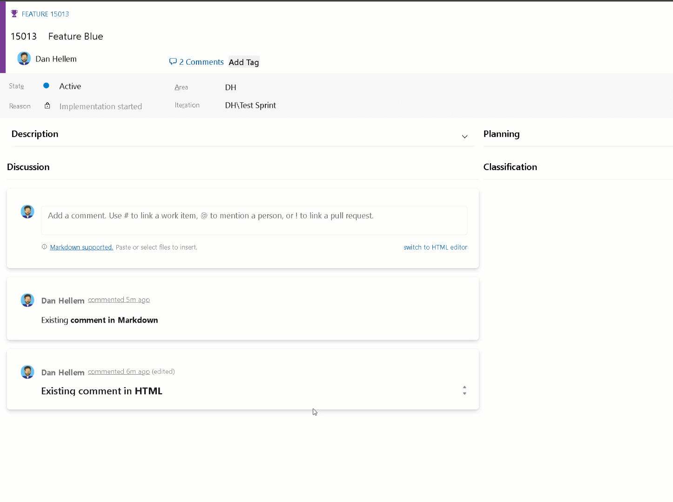Click the Markdown supported link
673x502 pixels.
tap(81, 247)
